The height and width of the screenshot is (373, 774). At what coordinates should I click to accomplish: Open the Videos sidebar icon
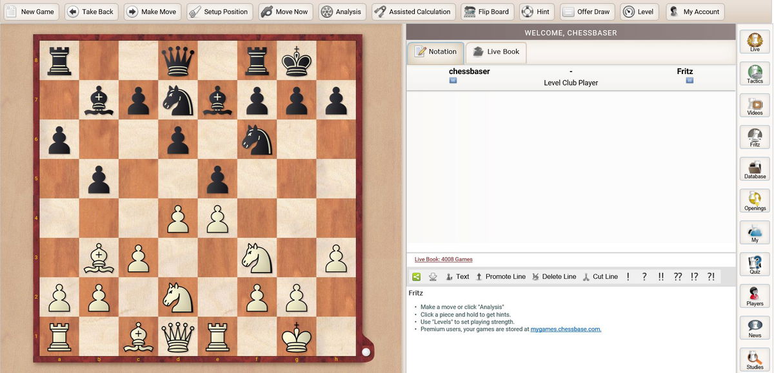pos(755,105)
